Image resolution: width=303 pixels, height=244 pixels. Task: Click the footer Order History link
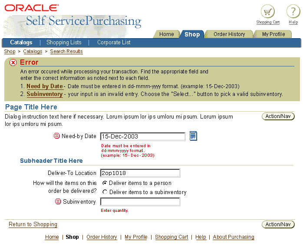102,237
